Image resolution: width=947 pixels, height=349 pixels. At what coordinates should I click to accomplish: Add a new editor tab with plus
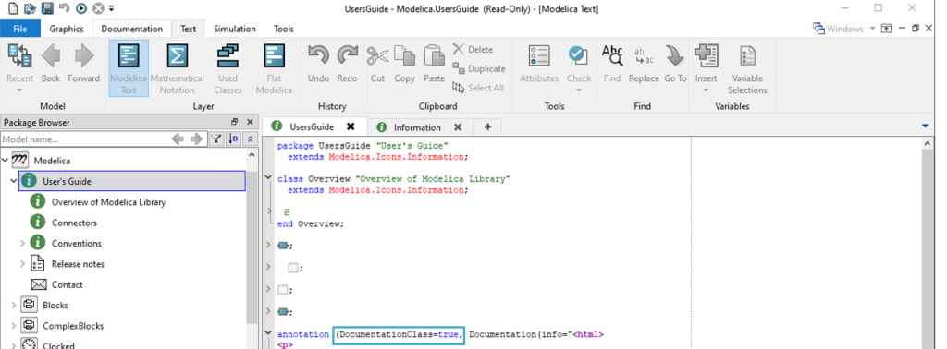click(488, 126)
